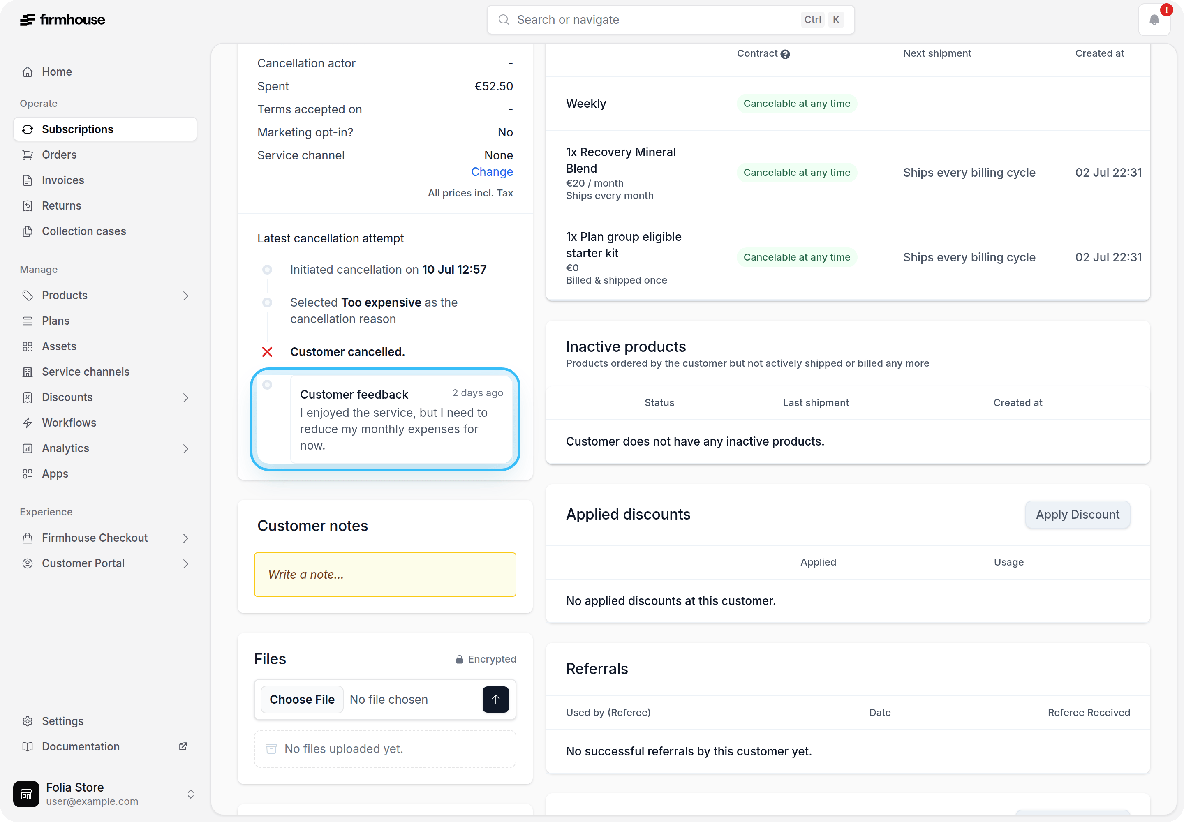Click the Firmhouse Checkout bag icon
1184x822 pixels.
pyautogui.click(x=28, y=538)
